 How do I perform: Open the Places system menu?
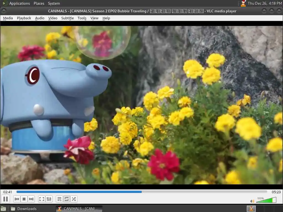point(39,3)
